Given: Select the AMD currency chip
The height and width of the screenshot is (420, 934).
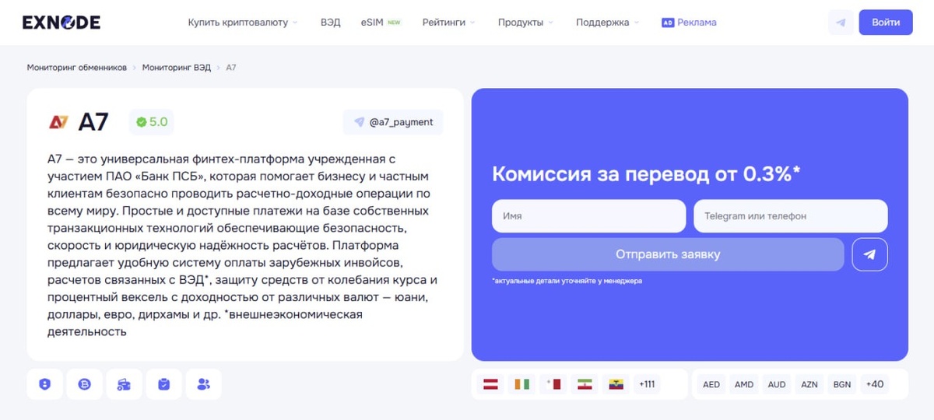Looking at the screenshot, I should coord(744,384).
